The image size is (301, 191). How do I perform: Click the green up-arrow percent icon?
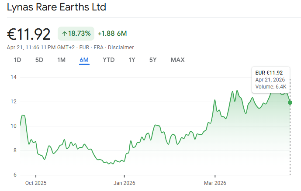(x=65, y=34)
